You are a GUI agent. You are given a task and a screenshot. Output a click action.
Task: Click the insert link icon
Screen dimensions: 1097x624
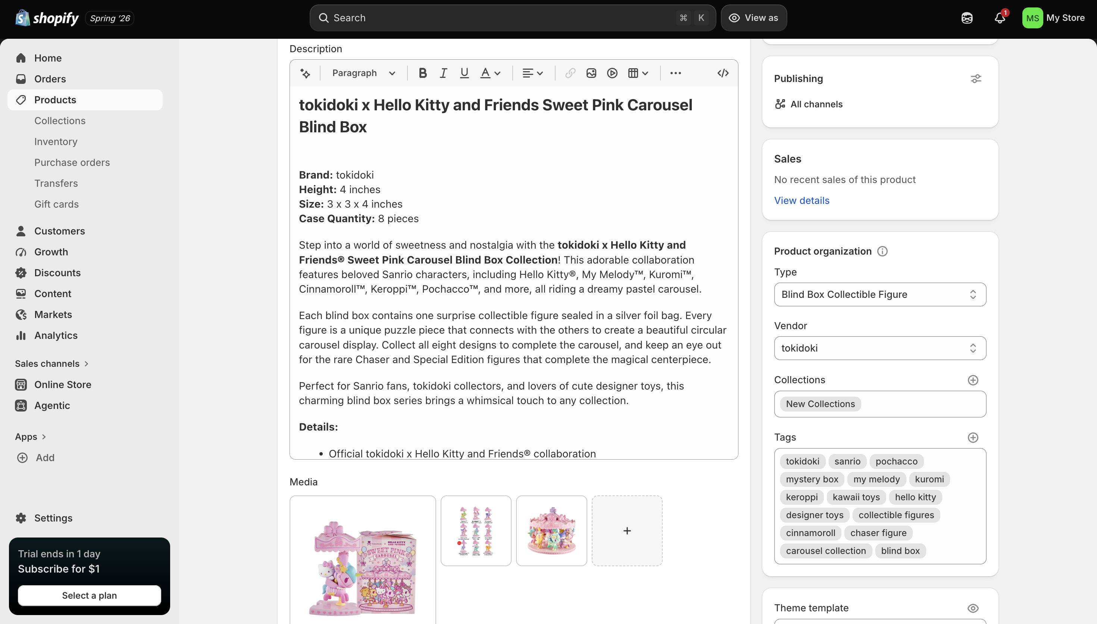(570, 73)
